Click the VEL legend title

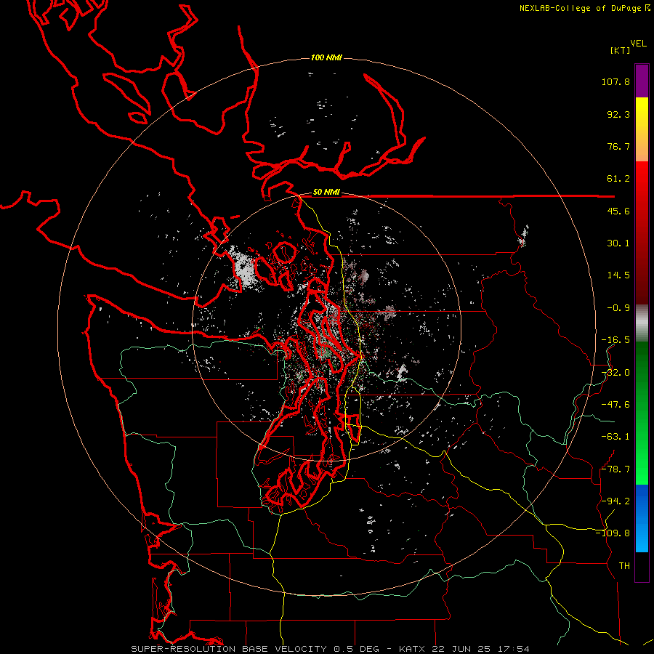638,44
